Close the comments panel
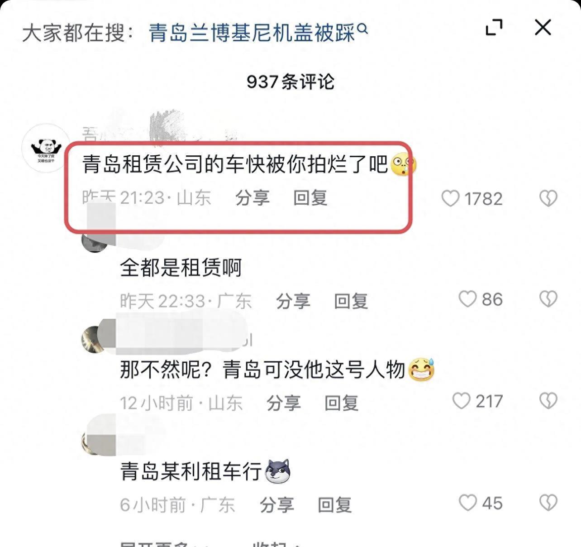 (x=543, y=28)
